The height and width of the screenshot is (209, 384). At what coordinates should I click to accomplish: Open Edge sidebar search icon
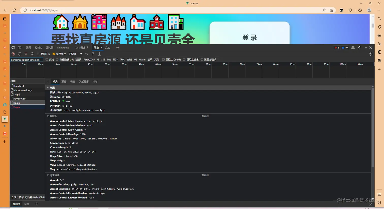[x=379, y=18]
